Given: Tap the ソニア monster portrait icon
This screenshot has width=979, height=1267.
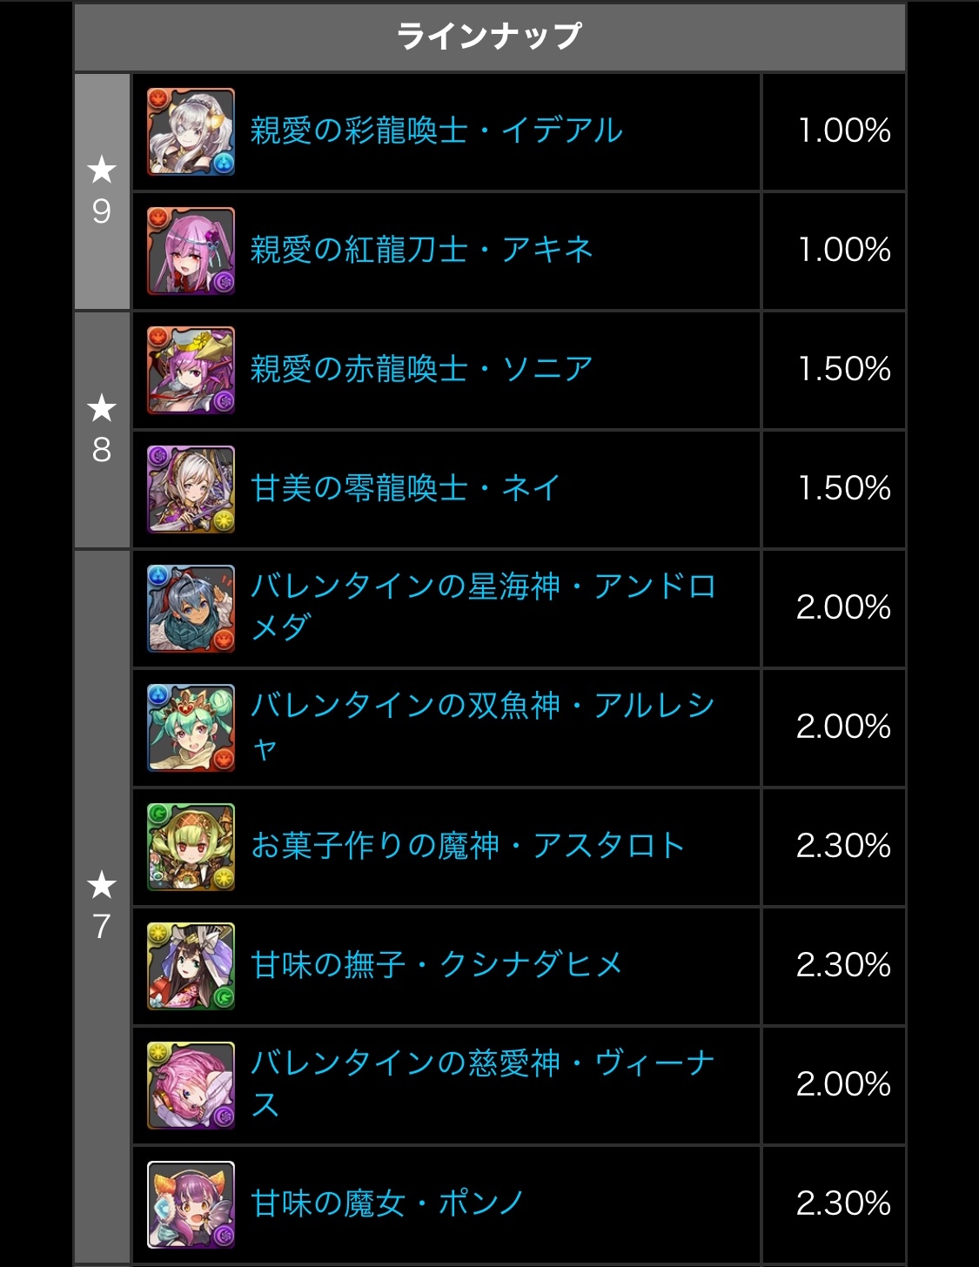Looking at the screenshot, I should pyautogui.click(x=191, y=370).
